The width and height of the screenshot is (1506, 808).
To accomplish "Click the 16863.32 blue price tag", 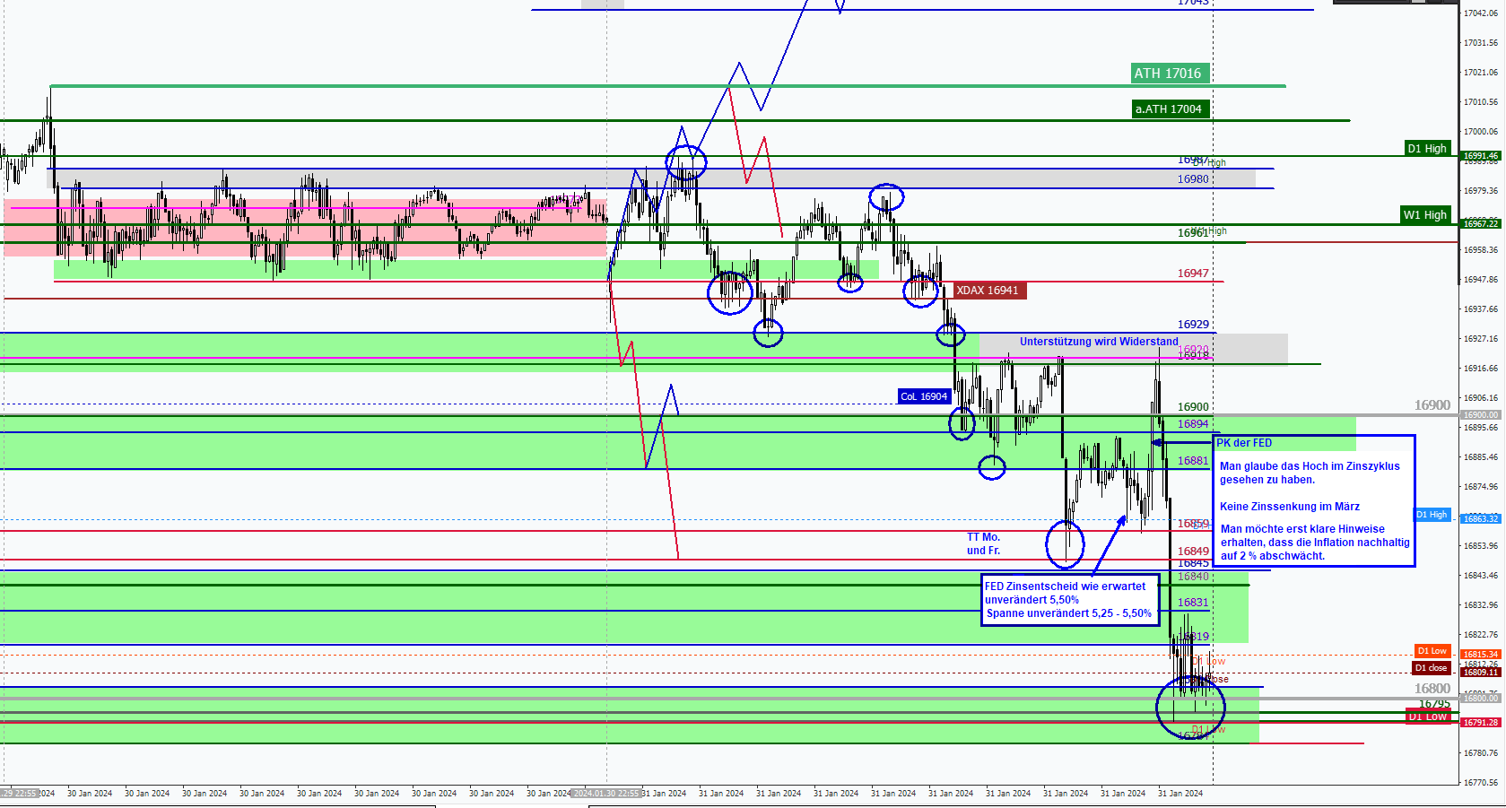I will point(1481,519).
